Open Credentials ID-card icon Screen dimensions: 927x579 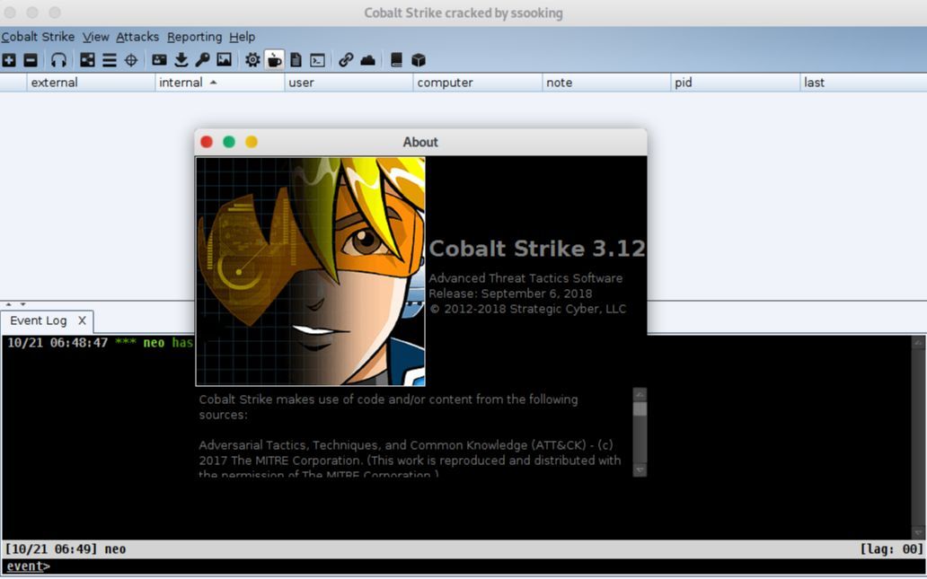pos(159,59)
